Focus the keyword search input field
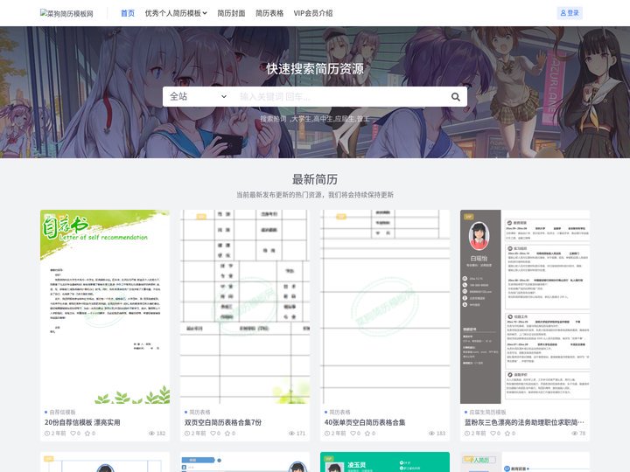The width and height of the screenshot is (630, 472). [x=341, y=97]
